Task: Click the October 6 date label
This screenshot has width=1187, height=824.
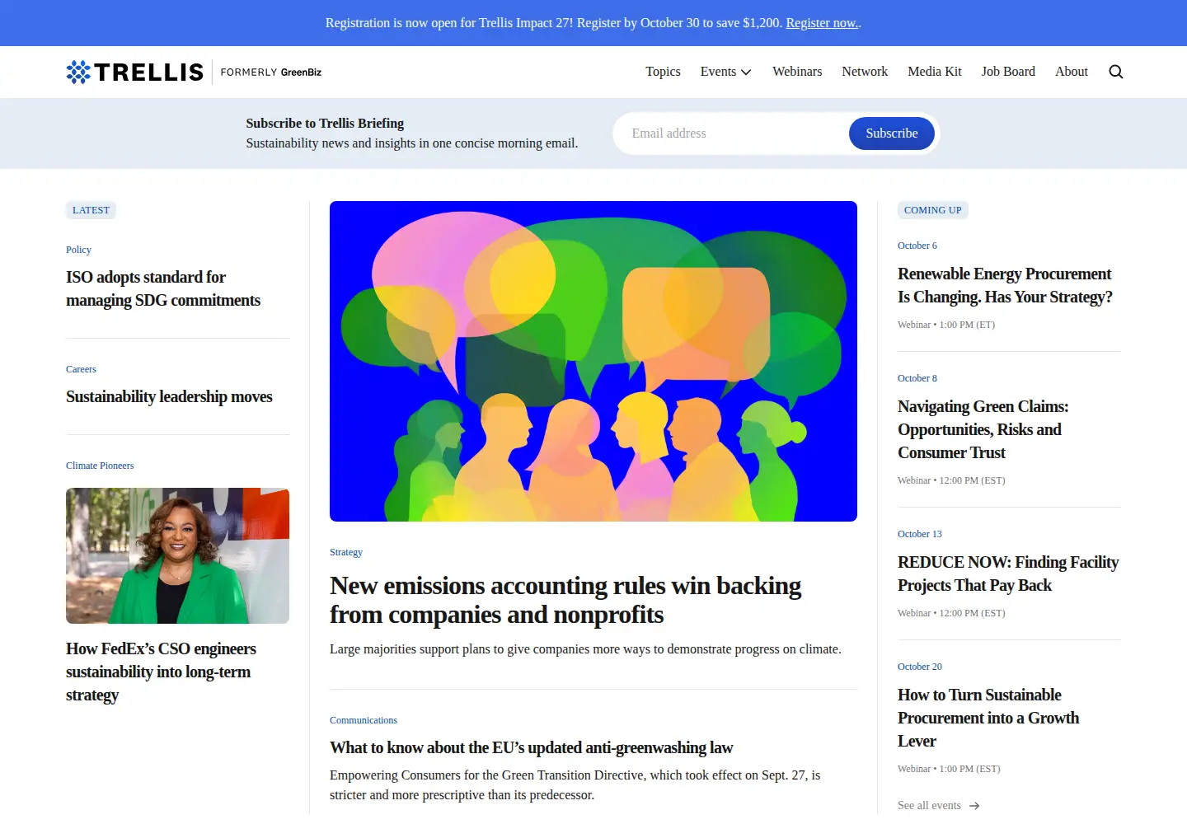Action: point(917,246)
